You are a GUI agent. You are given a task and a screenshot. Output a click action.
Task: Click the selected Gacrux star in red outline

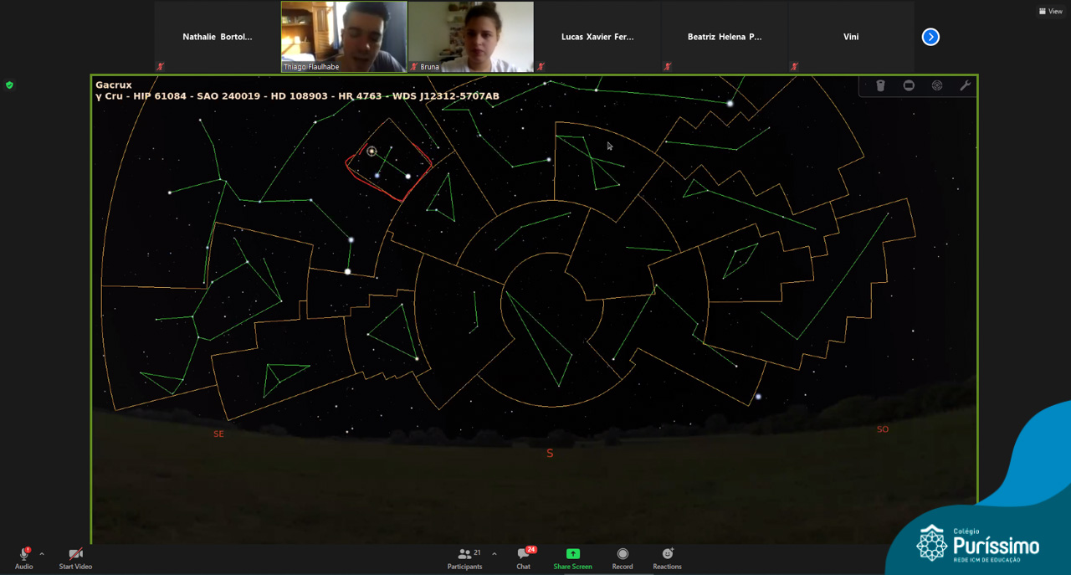tap(372, 151)
